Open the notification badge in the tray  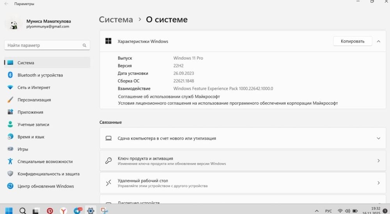pos(385,211)
